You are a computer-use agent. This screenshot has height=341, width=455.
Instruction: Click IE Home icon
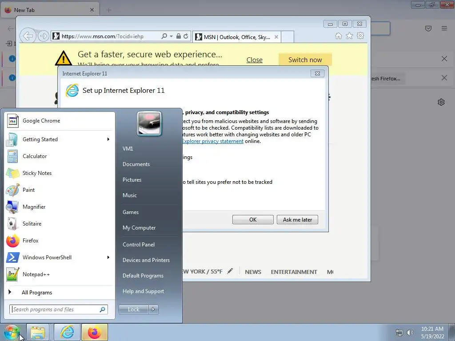pyautogui.click(x=338, y=36)
